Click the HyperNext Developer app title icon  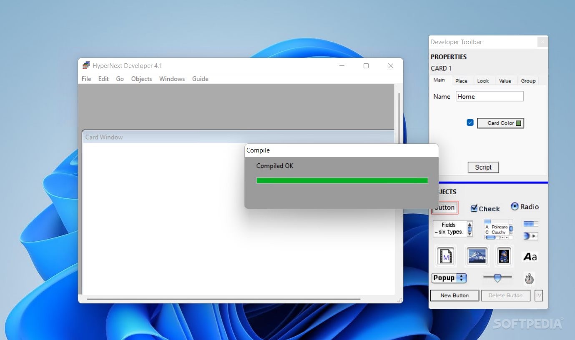pyautogui.click(x=86, y=65)
